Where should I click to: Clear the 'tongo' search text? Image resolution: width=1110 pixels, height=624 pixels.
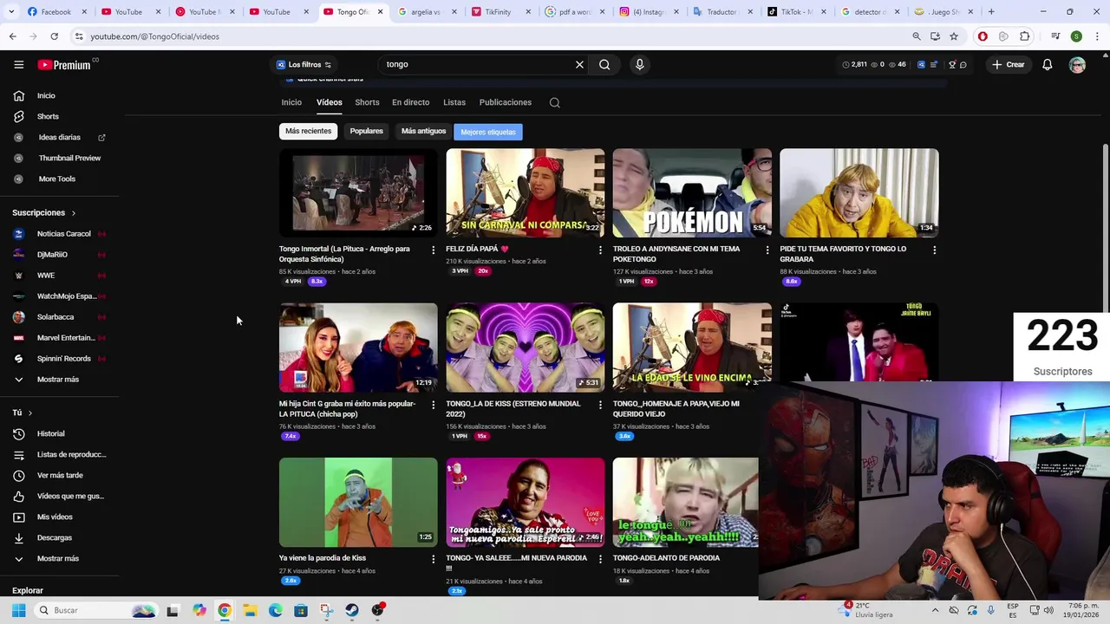click(579, 64)
